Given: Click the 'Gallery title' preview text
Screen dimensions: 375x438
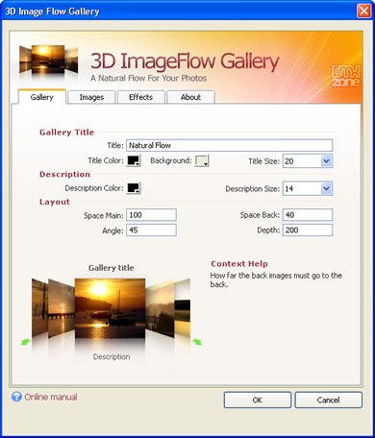Looking at the screenshot, I should [x=112, y=268].
